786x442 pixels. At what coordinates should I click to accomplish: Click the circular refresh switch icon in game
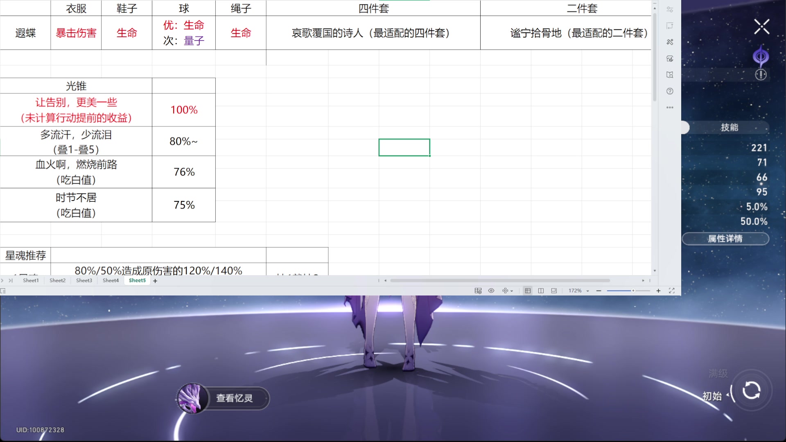coord(752,390)
